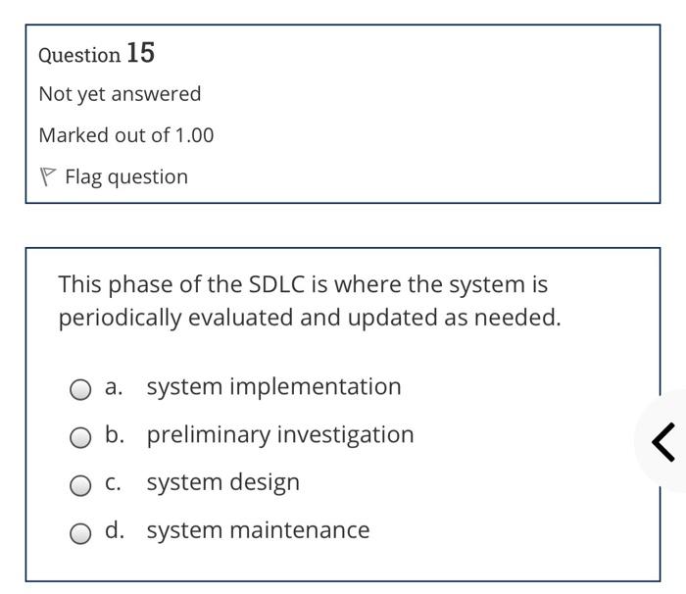Click the flag icon beside Flag question
This screenshot has width=686, height=594.
pyautogui.click(x=47, y=177)
